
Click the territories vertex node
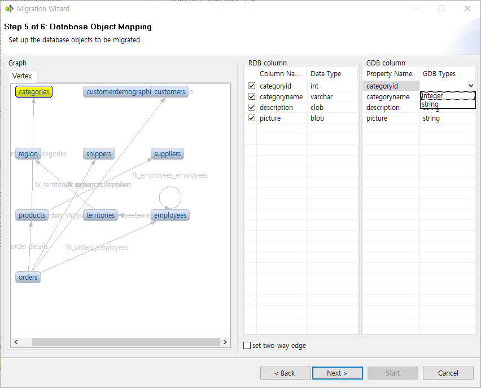click(100, 215)
